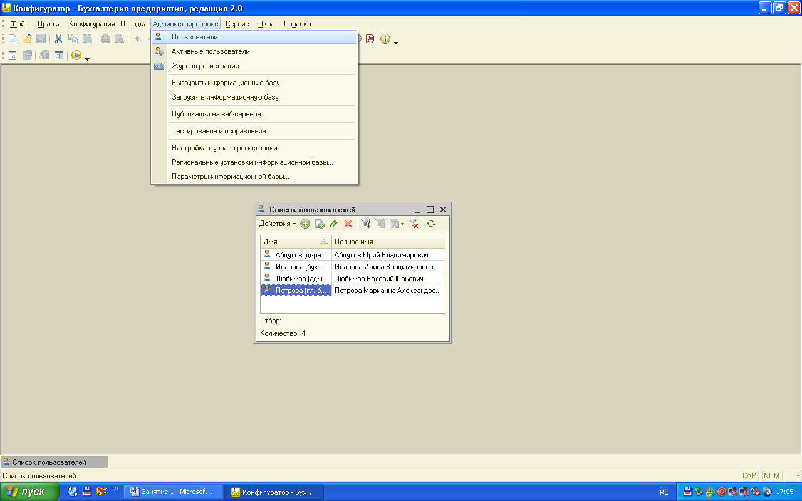This screenshot has height=501, width=802.
Task: Choose Публикация на веб-сервере
Action: tap(254, 114)
